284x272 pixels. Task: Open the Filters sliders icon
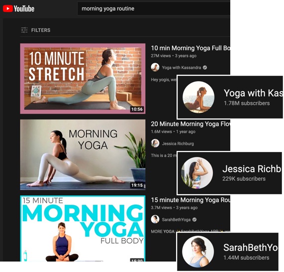click(x=24, y=30)
